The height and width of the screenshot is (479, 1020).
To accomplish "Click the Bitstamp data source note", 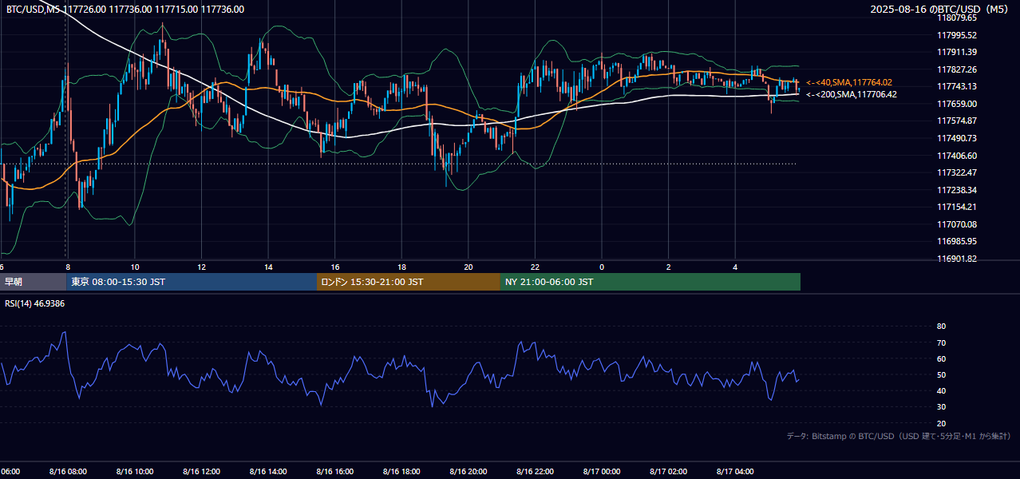I will pyautogui.click(x=899, y=436).
